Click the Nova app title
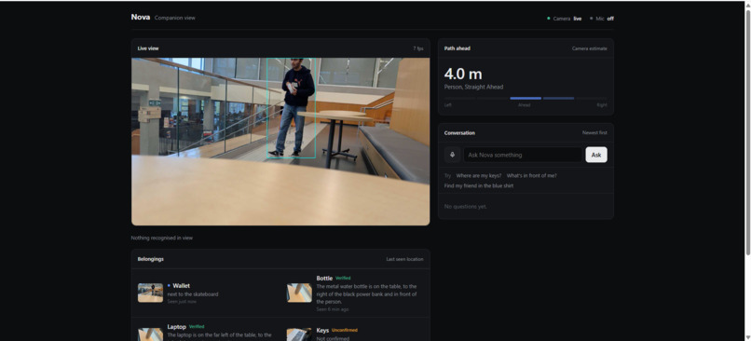The width and height of the screenshot is (751, 341). tap(141, 18)
